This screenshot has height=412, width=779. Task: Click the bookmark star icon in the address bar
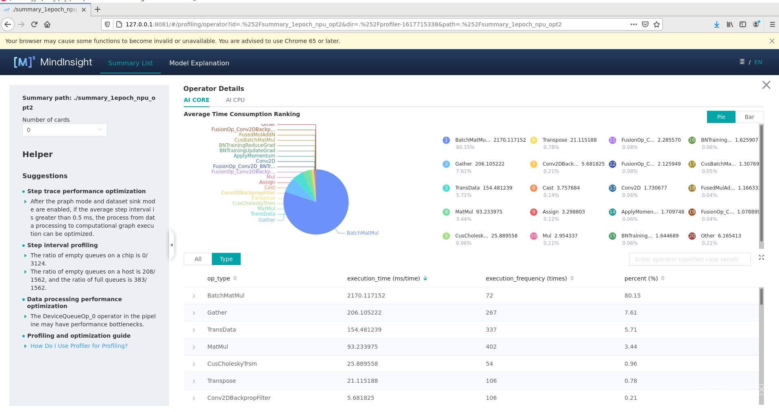656,24
